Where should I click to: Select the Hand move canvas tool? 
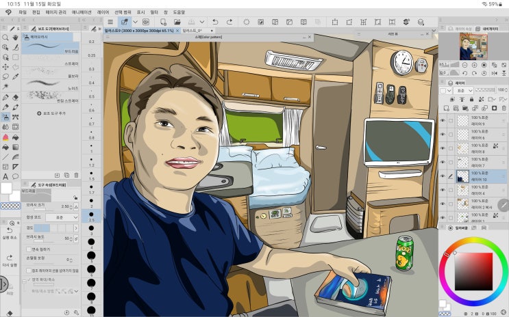(15, 38)
